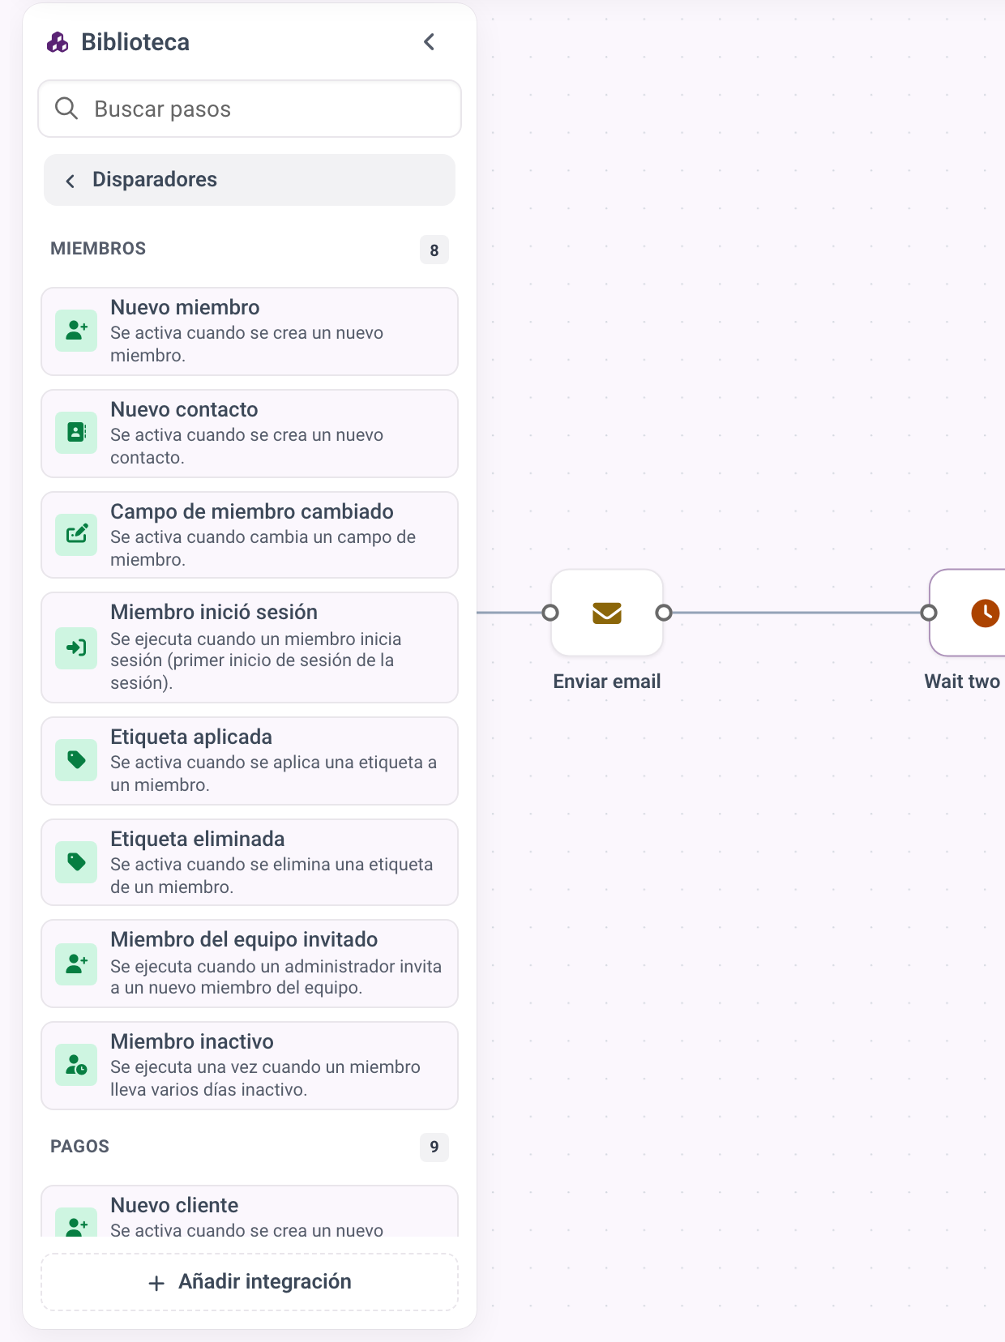Click the Nuevo miembro person-plus icon

click(x=76, y=331)
